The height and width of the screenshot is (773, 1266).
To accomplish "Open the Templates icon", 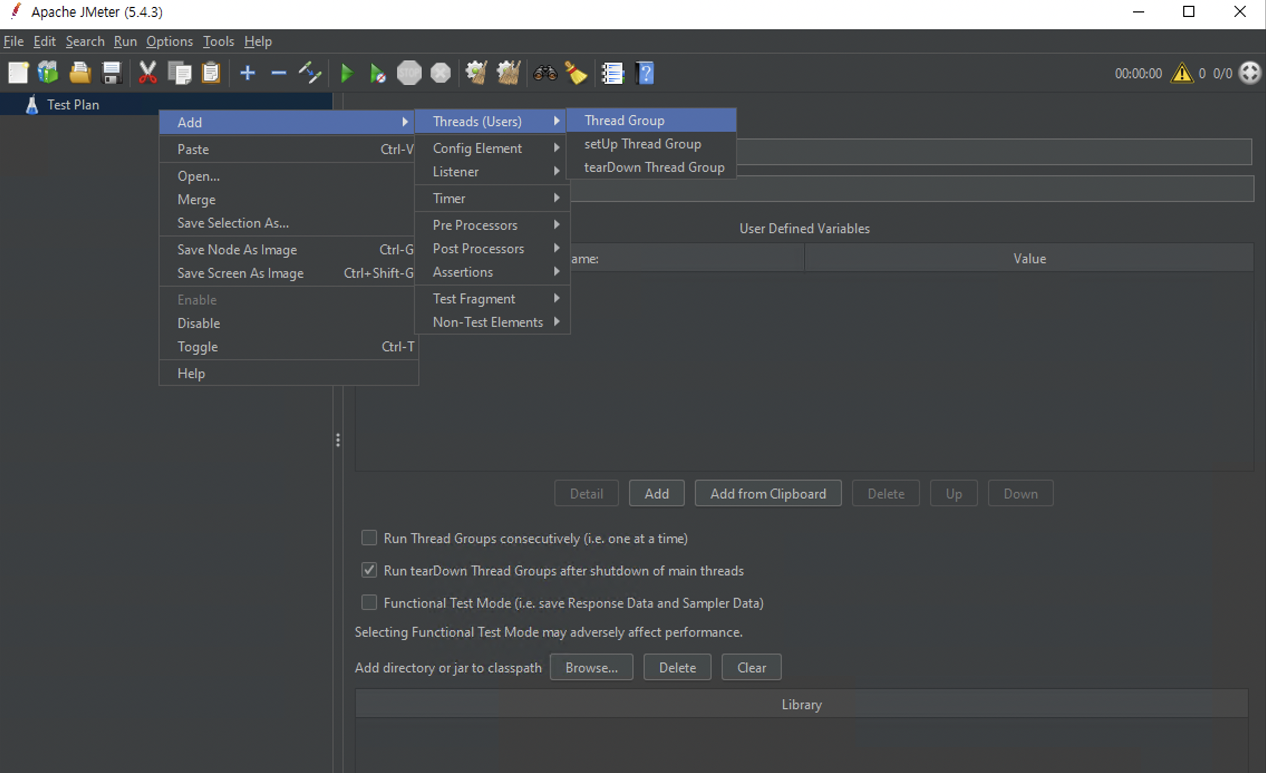I will [x=49, y=73].
